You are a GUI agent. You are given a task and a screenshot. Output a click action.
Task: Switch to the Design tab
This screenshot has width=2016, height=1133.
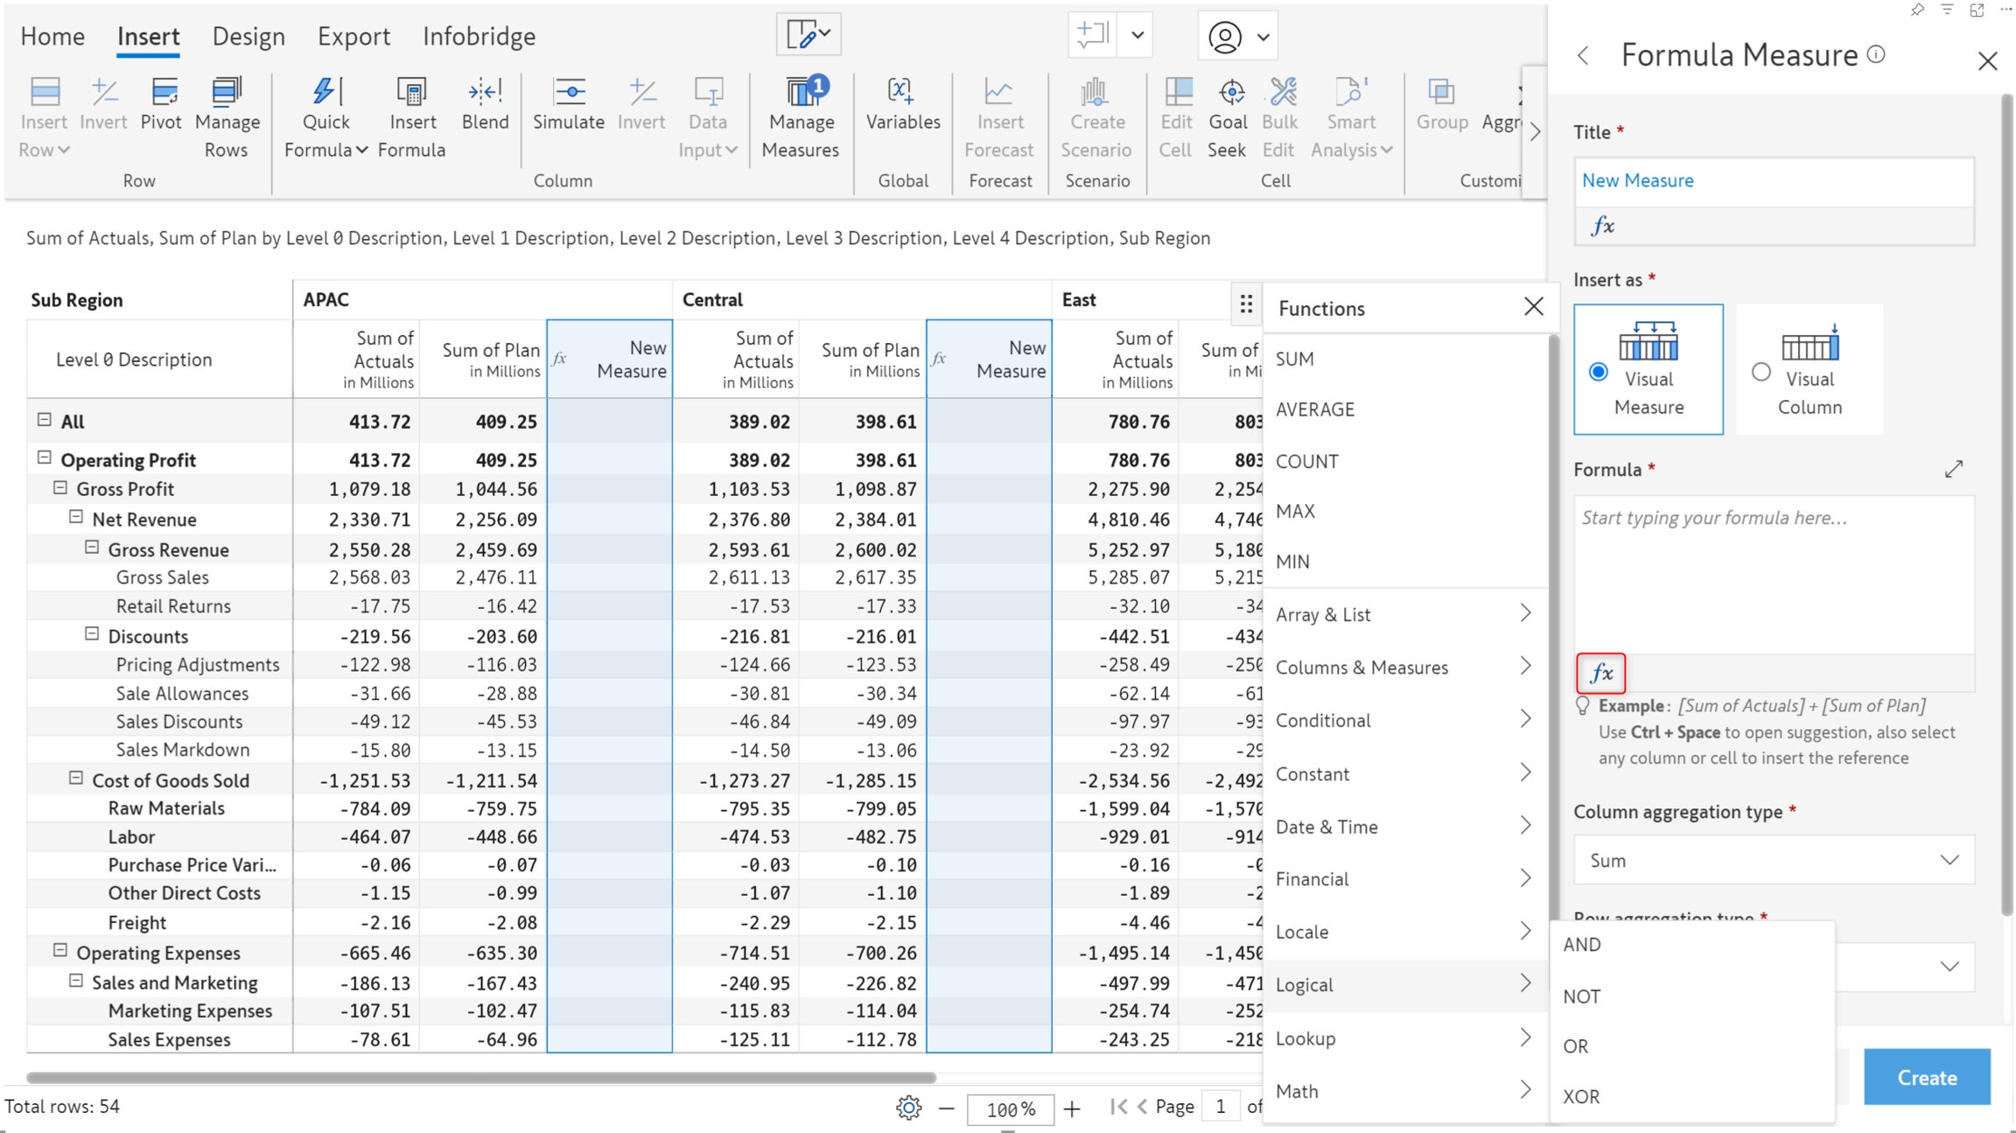pos(248,36)
